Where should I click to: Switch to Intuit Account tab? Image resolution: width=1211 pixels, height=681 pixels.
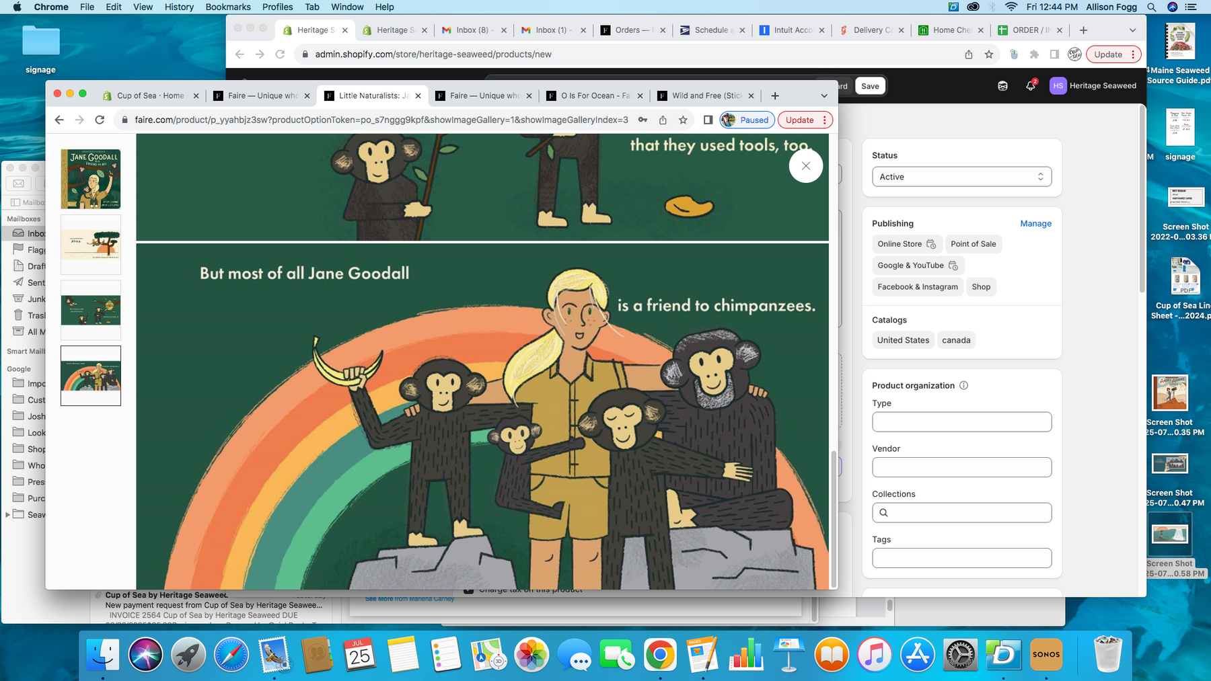point(791,30)
